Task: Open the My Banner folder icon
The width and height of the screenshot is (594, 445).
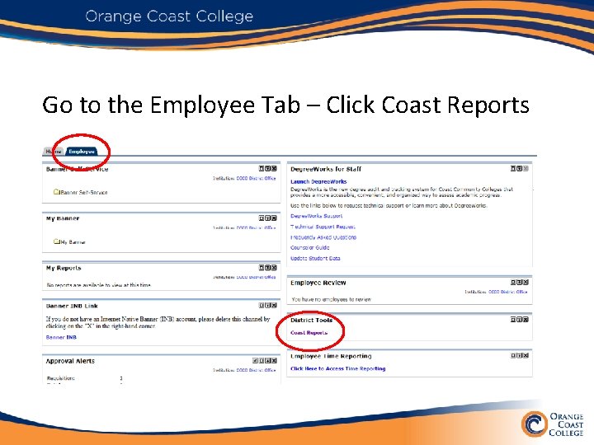Action: [57, 241]
